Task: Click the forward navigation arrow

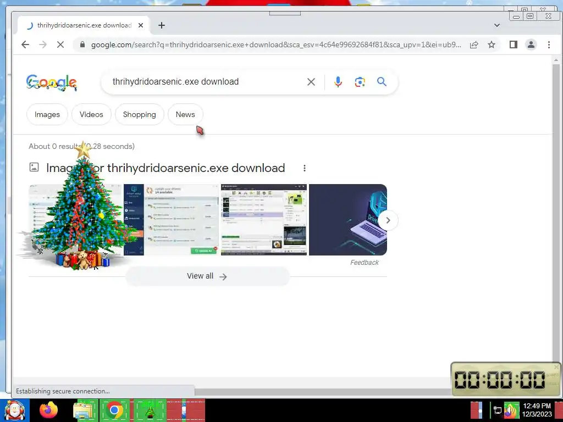Action: pyautogui.click(x=43, y=45)
